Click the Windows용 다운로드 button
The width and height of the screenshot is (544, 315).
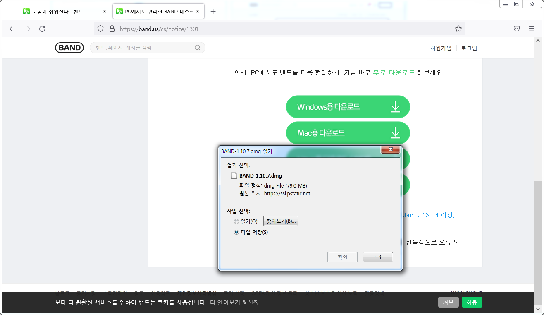click(x=348, y=107)
